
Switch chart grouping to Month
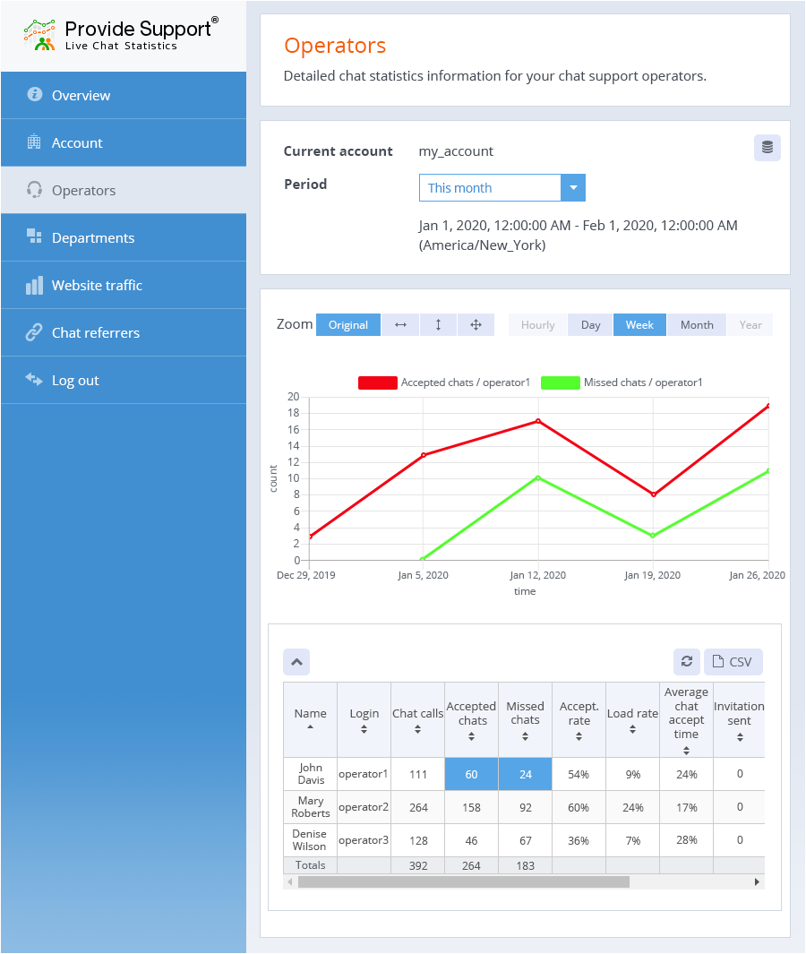696,325
